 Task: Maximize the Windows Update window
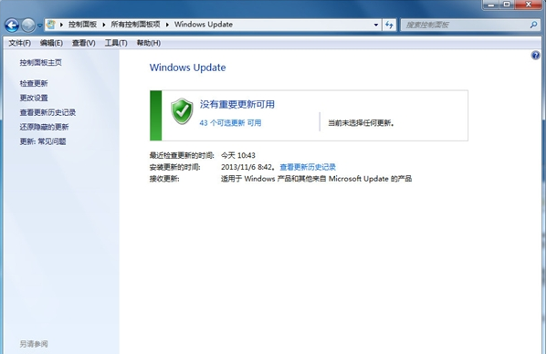tap(507, 5)
